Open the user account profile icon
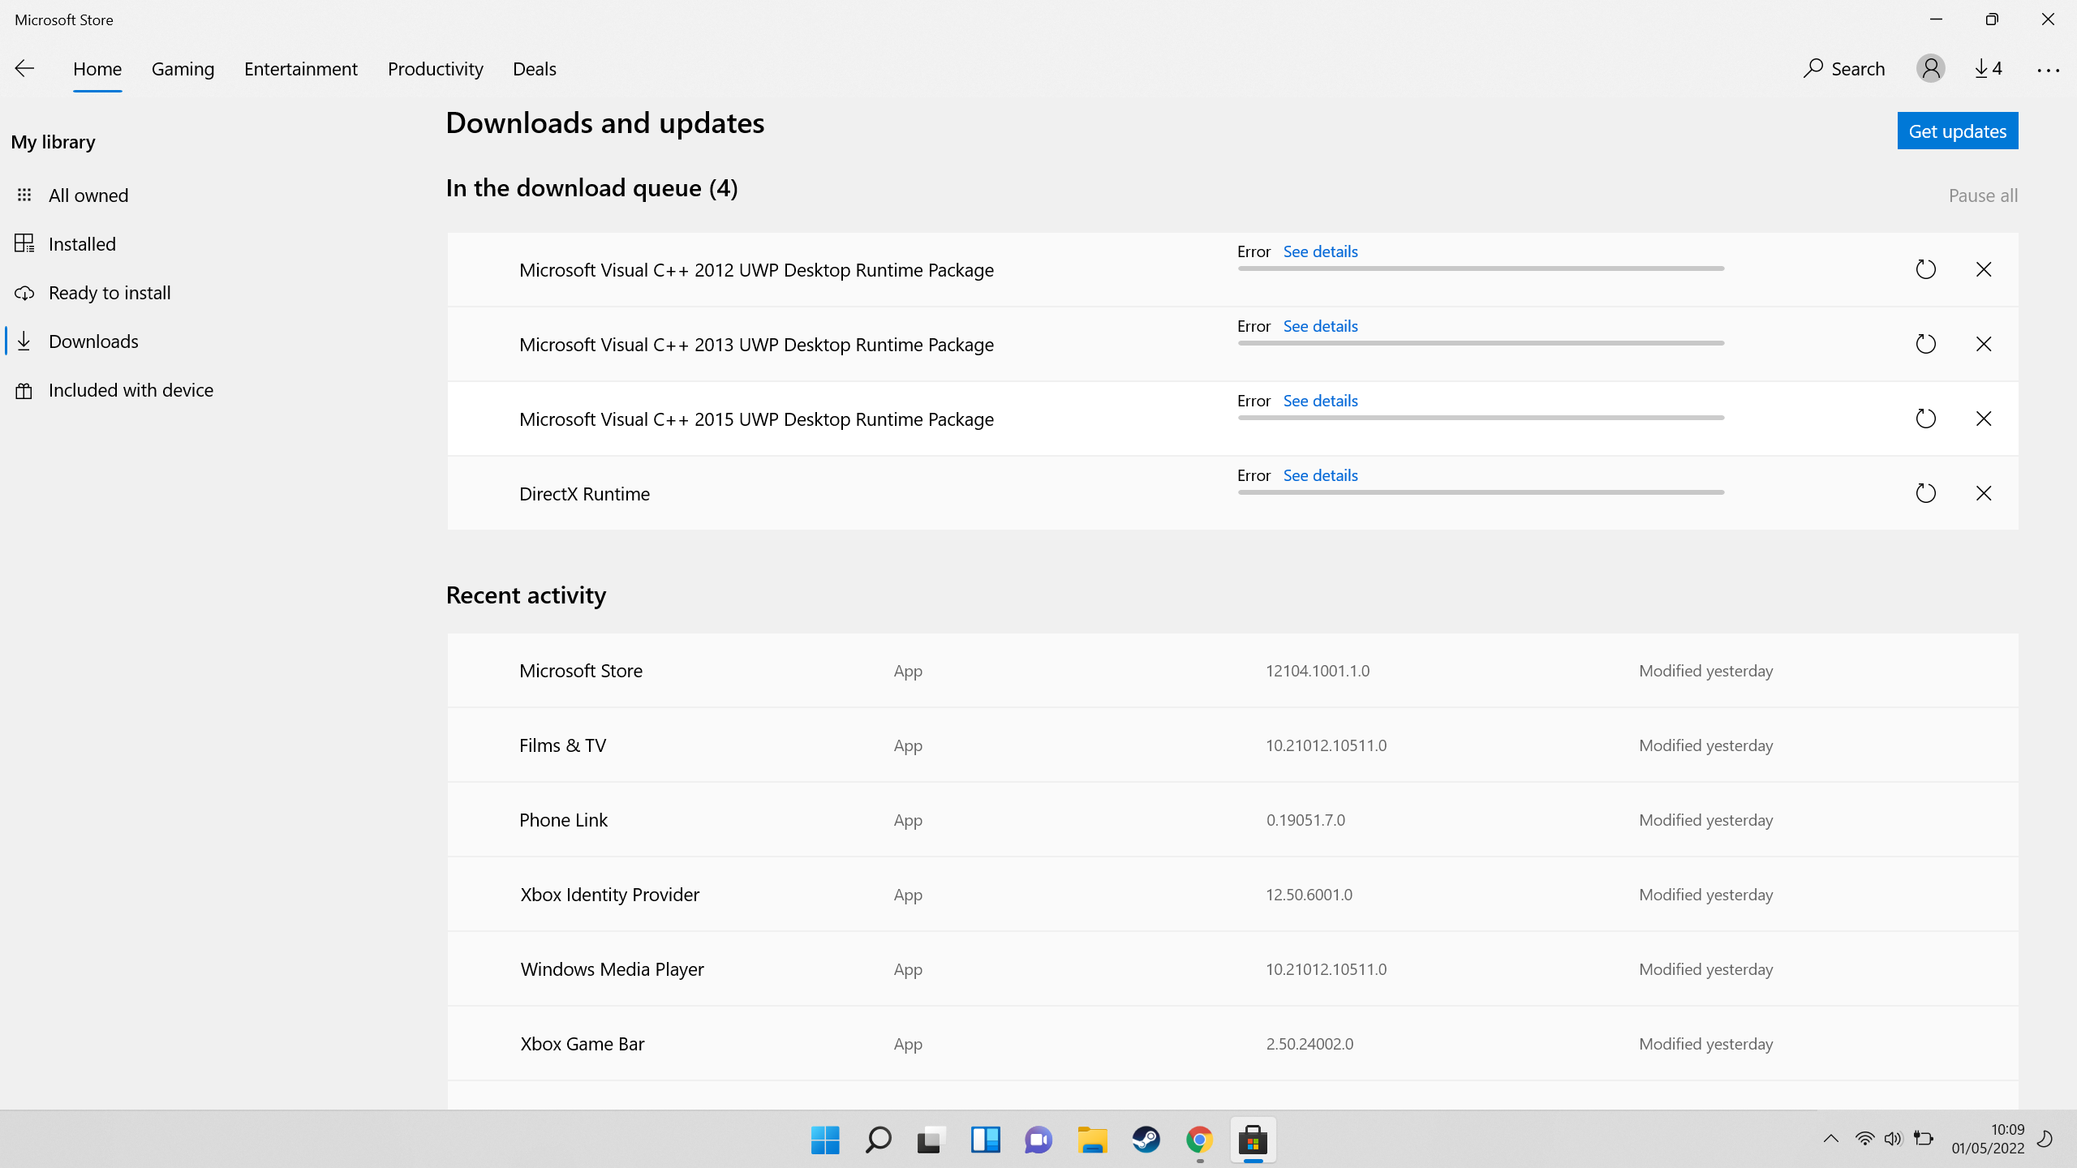Screen dimensions: 2077x1168 tap(1930, 69)
